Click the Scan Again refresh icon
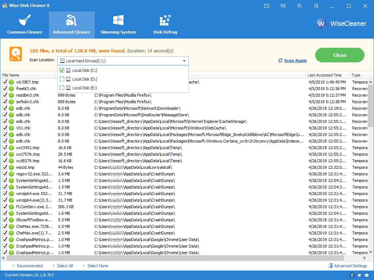 click(280, 61)
